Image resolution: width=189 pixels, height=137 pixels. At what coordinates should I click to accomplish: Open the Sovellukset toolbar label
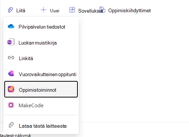tap(90, 11)
